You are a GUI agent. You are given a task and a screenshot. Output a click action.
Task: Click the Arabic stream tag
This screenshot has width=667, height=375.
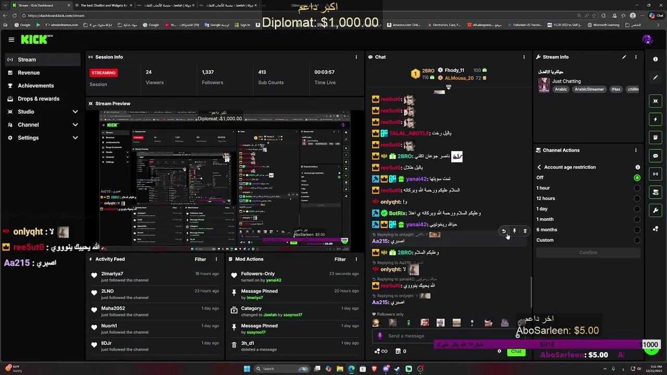tap(561, 89)
